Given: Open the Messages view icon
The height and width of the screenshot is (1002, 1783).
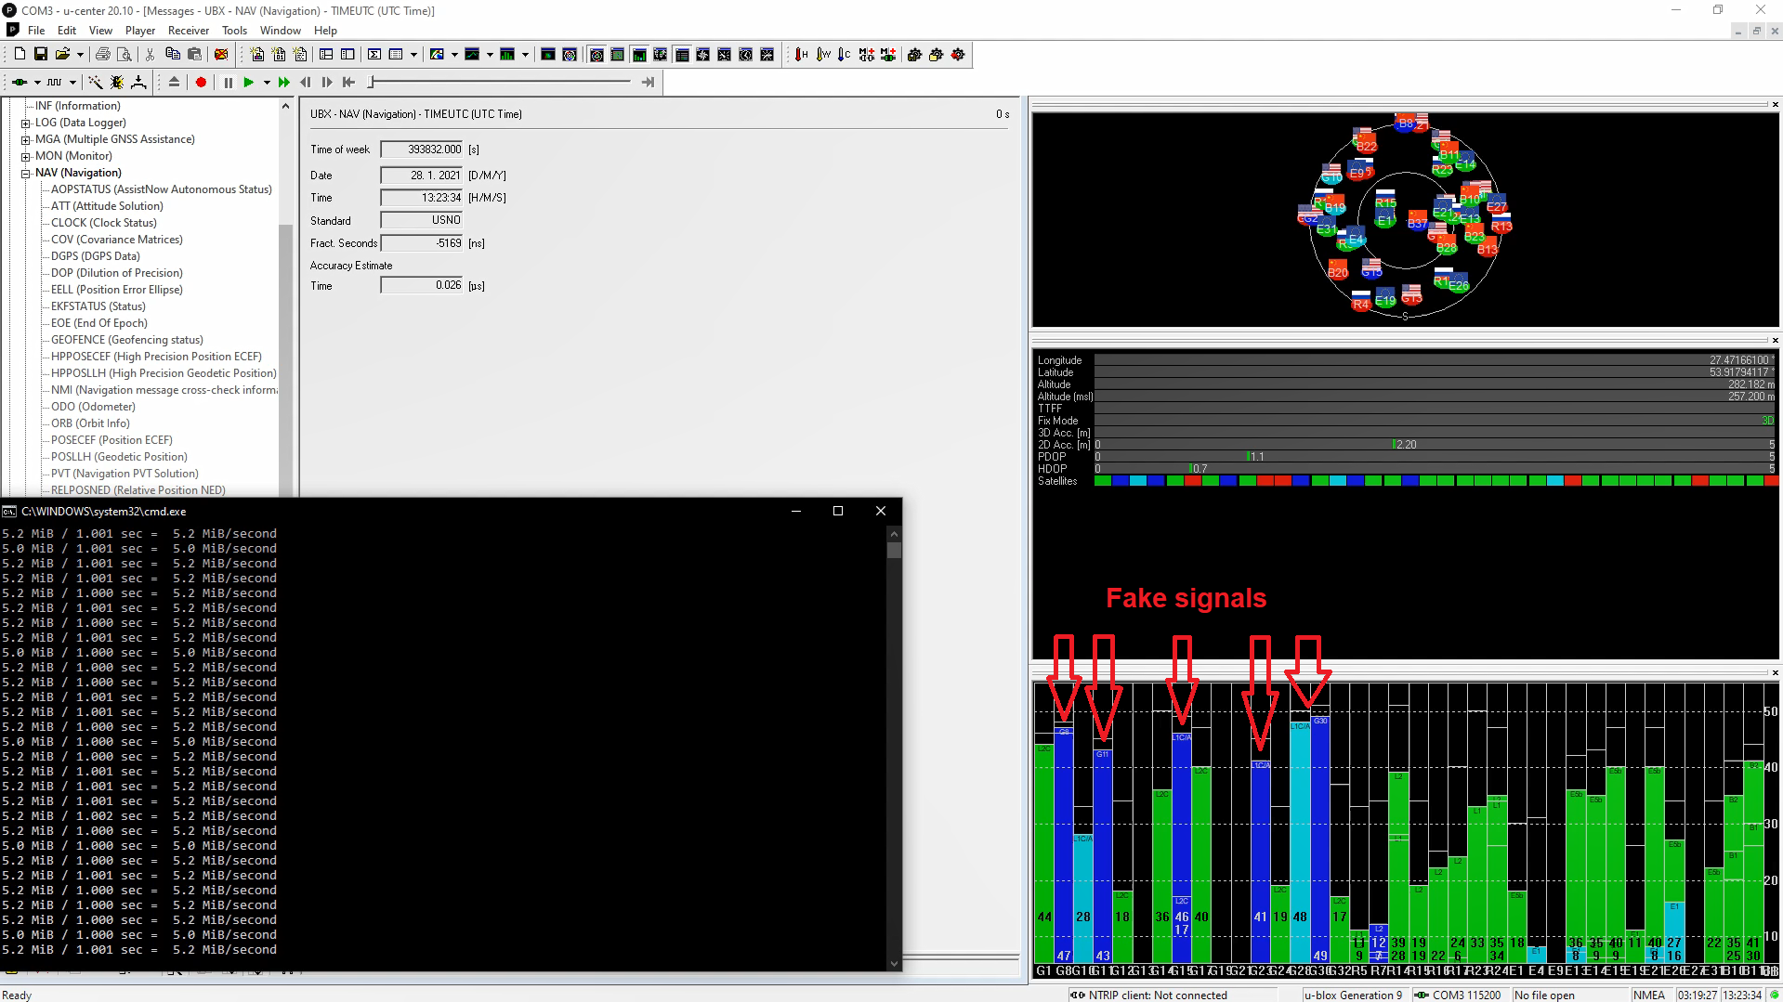Looking at the screenshot, I should [x=326, y=55].
